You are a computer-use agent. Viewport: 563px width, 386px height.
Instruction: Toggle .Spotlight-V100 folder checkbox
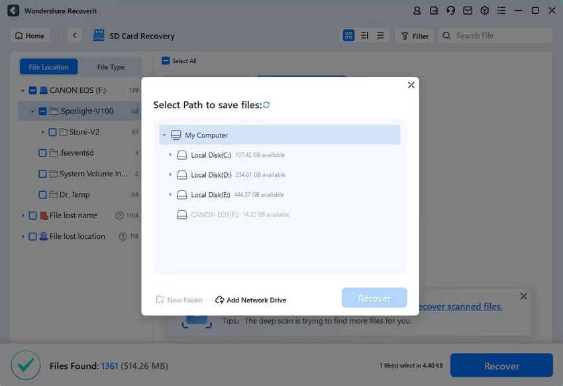pyautogui.click(x=42, y=111)
